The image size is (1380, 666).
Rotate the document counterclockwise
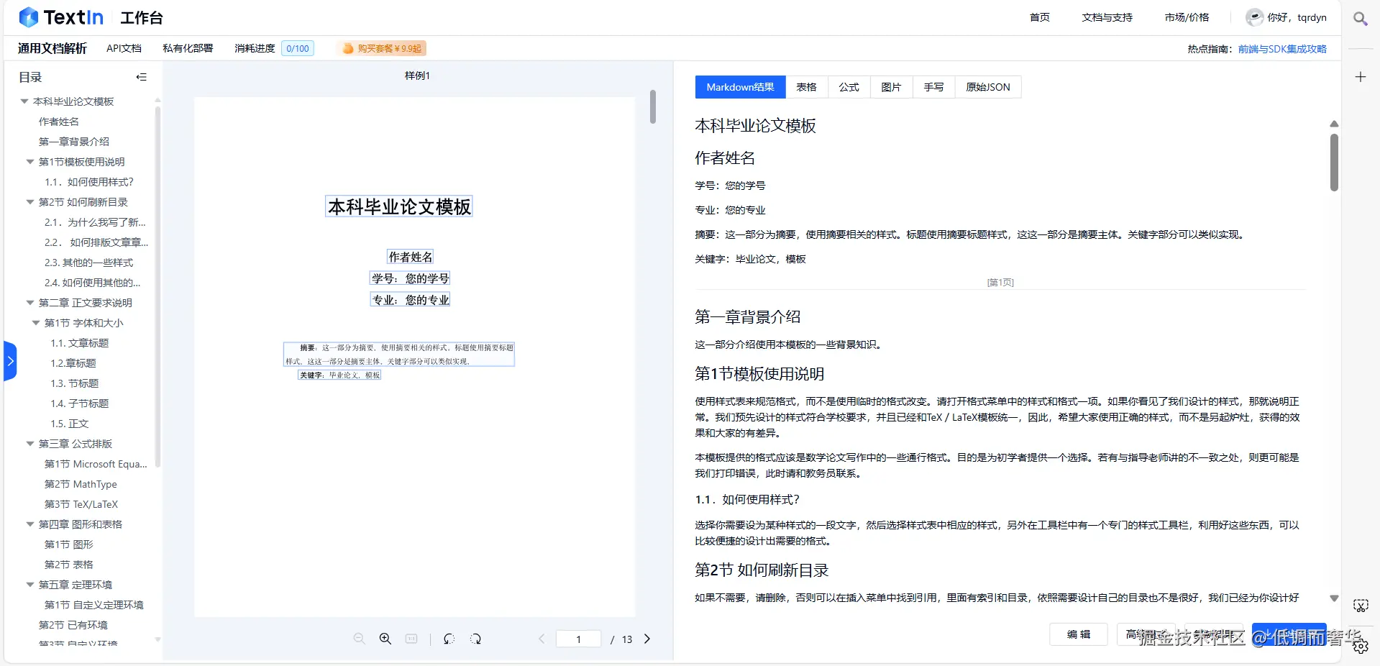(x=449, y=639)
